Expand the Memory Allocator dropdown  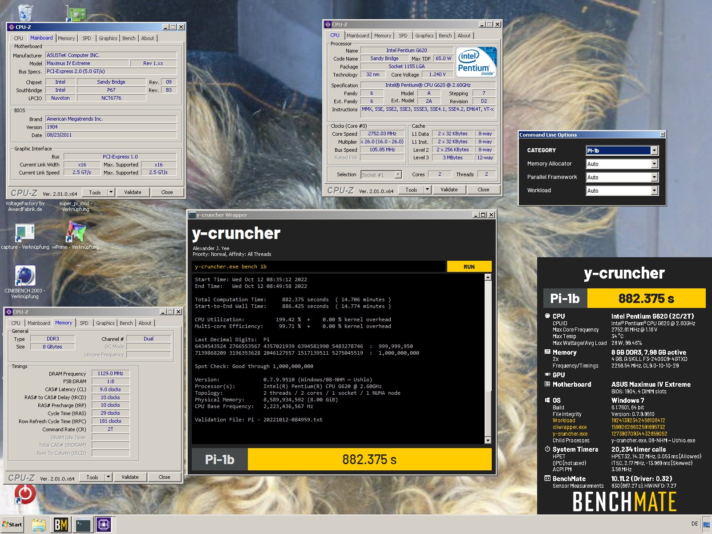pyautogui.click(x=654, y=164)
